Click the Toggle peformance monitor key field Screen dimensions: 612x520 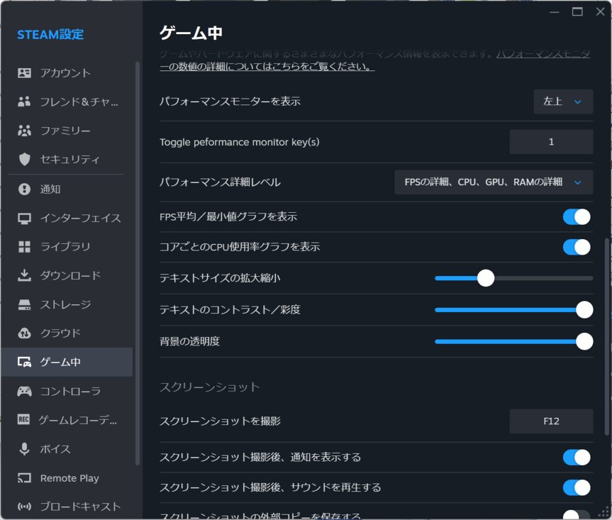551,142
